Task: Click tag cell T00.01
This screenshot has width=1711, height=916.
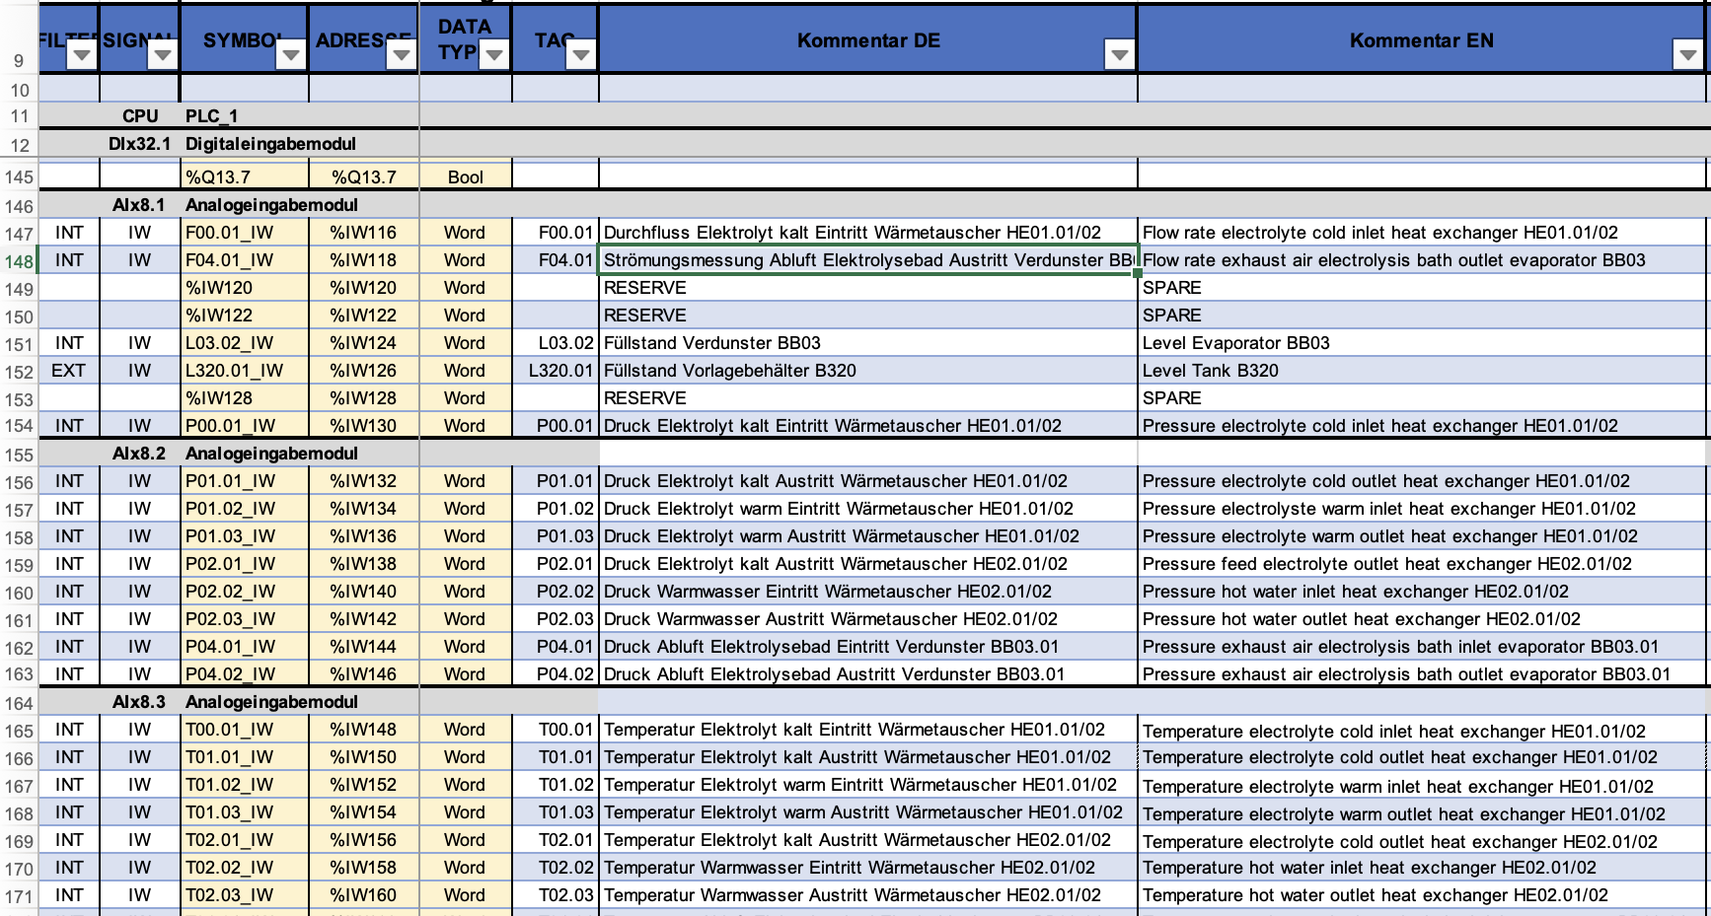Action: (556, 730)
